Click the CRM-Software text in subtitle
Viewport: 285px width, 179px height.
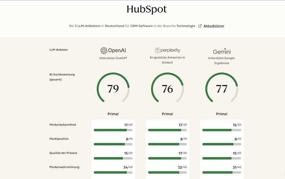click(x=141, y=26)
